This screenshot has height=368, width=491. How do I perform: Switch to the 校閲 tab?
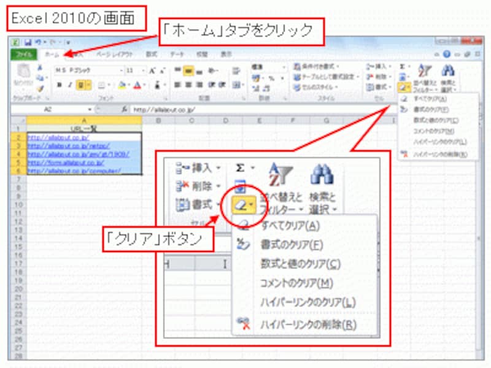tap(202, 55)
